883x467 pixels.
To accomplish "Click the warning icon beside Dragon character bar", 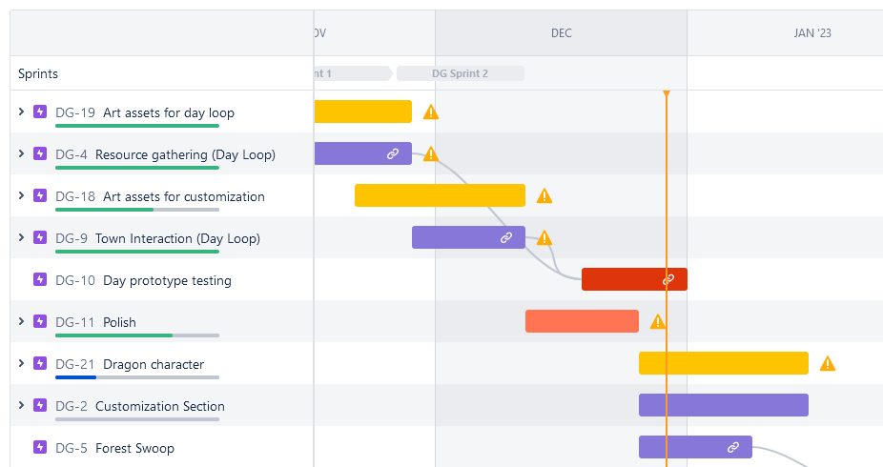I will point(828,364).
